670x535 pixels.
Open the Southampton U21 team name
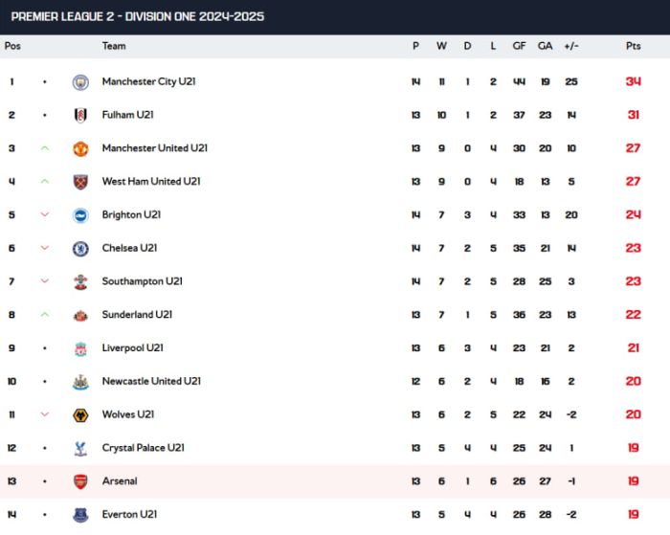142,281
